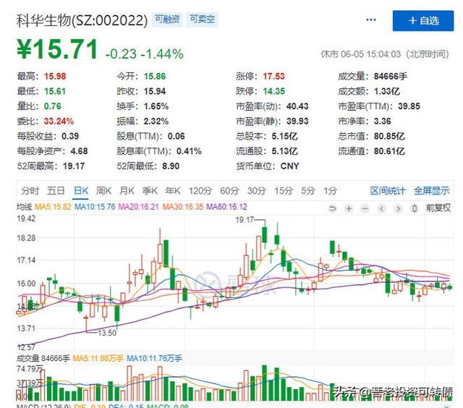Select the 日K tab
The width and height of the screenshot is (463, 408).
click(80, 191)
